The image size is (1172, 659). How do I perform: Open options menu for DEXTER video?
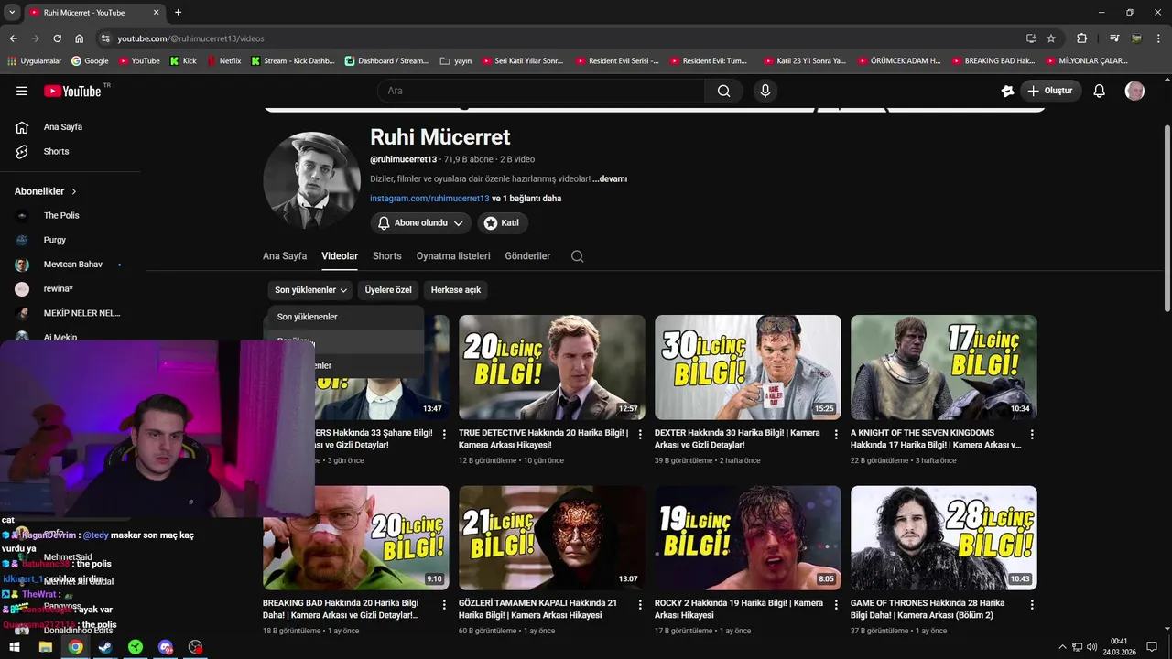tap(836, 435)
